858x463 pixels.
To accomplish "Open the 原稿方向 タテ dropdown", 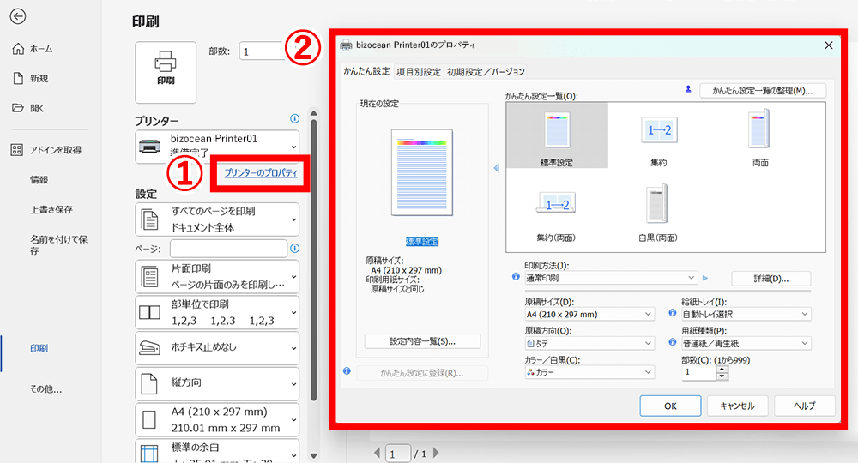I will (589, 343).
